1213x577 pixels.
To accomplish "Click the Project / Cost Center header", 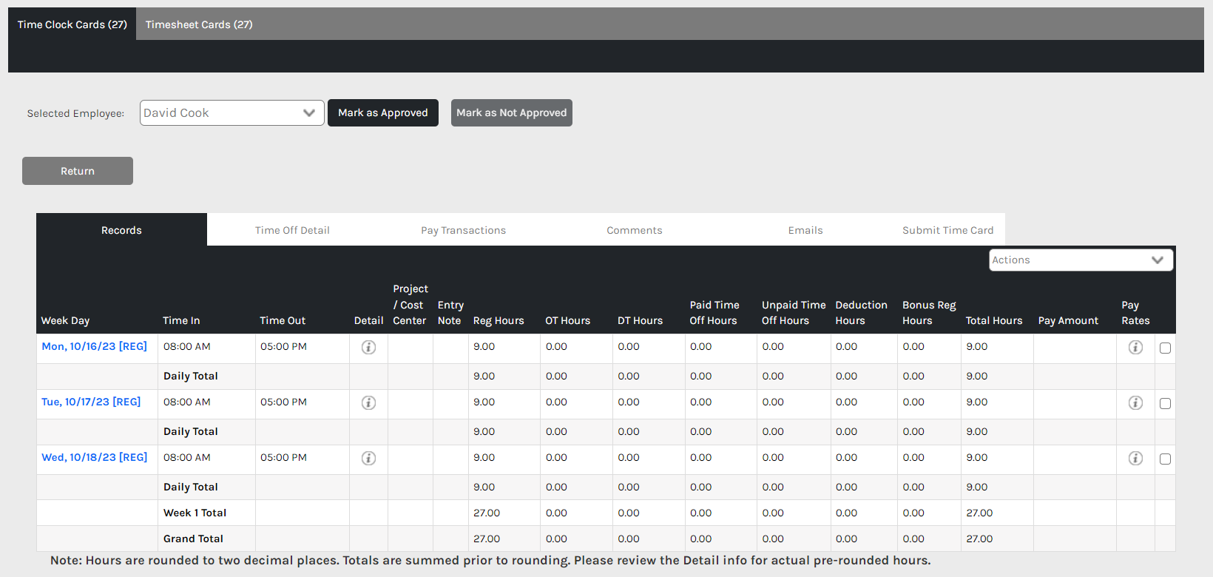I will pos(410,305).
